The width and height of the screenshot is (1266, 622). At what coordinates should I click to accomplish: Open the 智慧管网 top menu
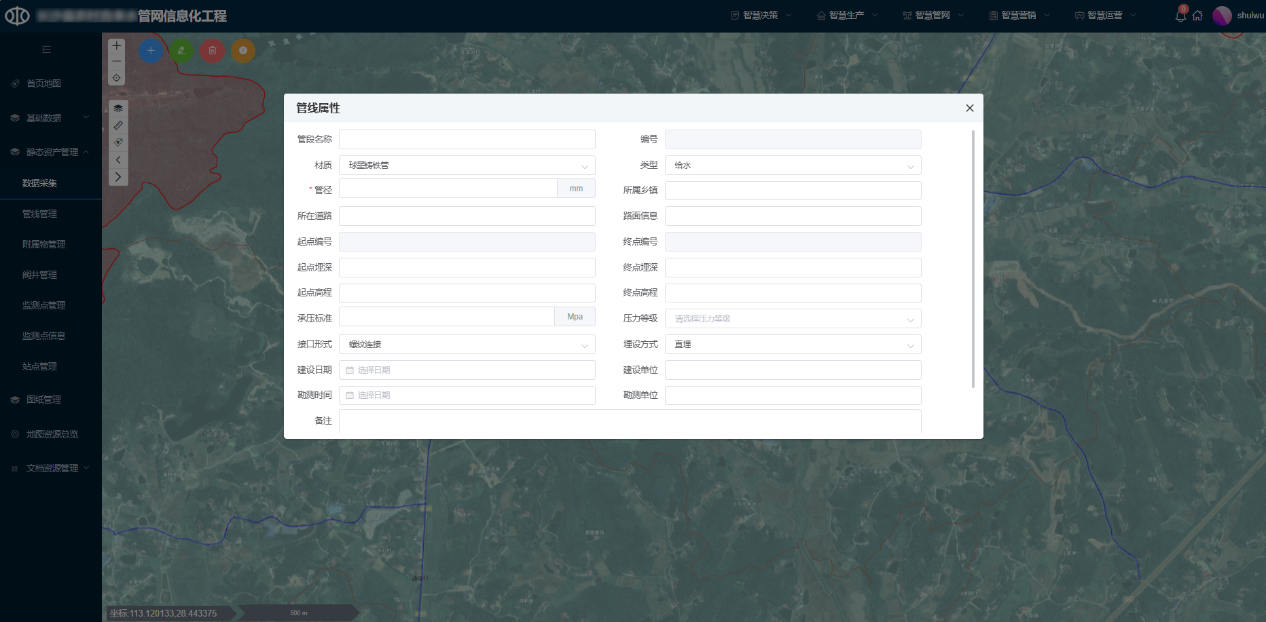point(933,16)
